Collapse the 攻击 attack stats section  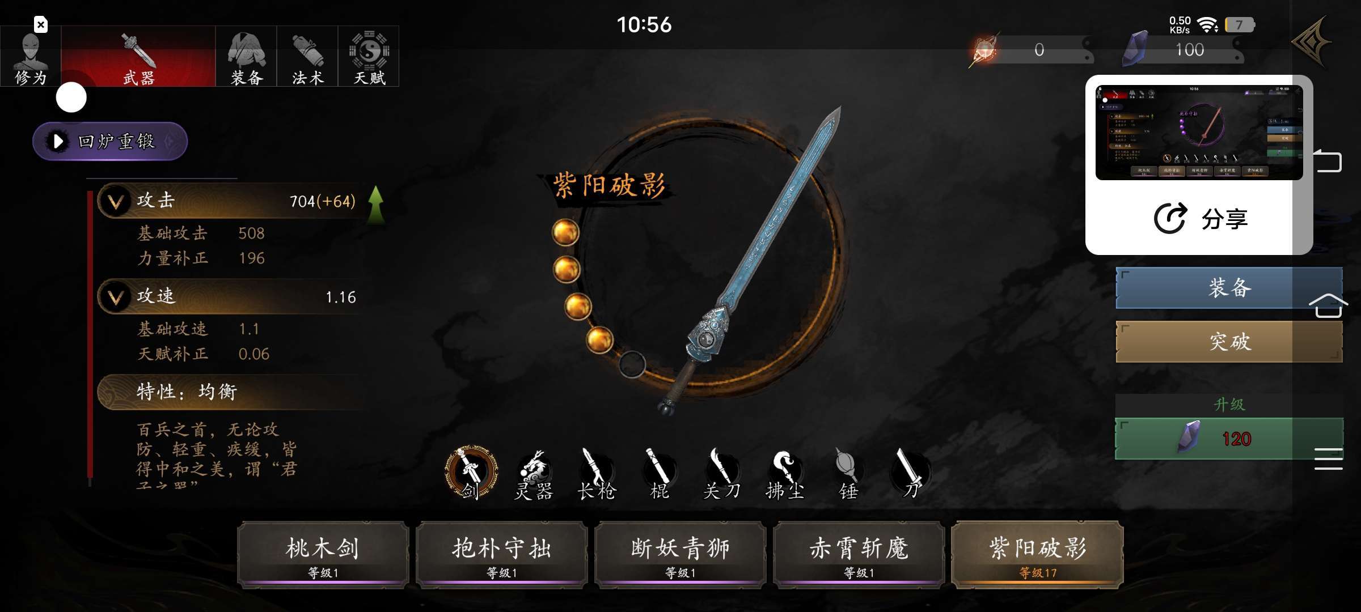tap(116, 202)
